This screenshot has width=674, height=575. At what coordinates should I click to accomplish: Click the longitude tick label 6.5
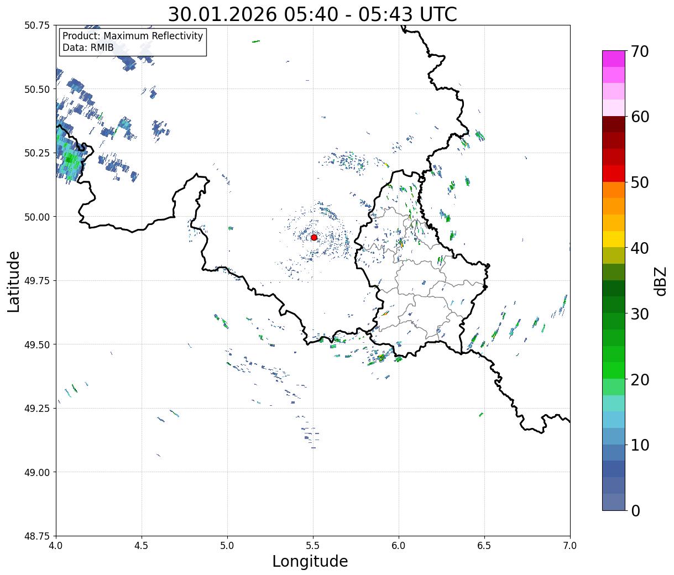click(x=484, y=545)
